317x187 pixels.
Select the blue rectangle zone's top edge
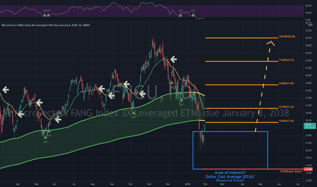[230, 132]
